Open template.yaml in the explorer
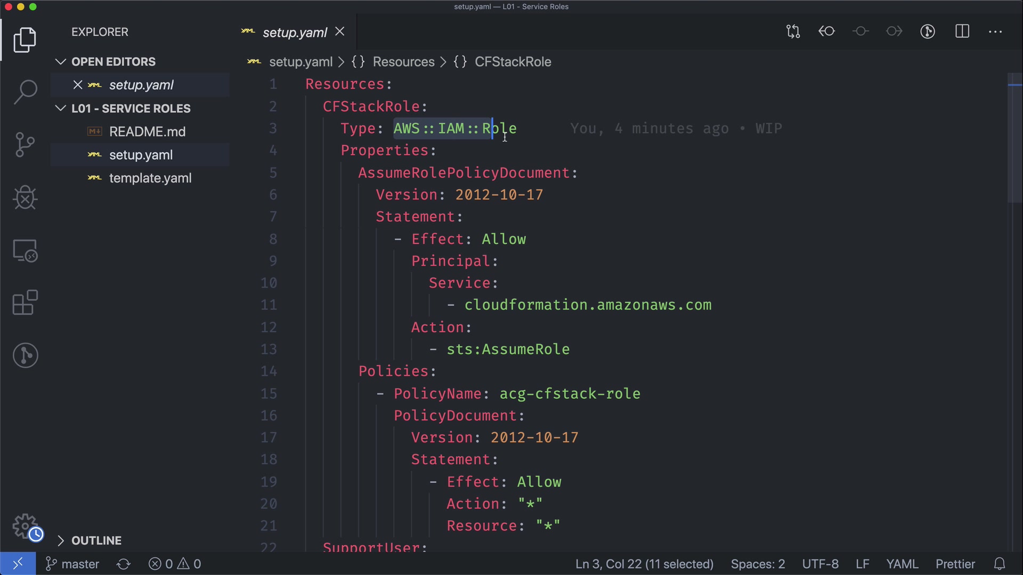 click(x=150, y=178)
